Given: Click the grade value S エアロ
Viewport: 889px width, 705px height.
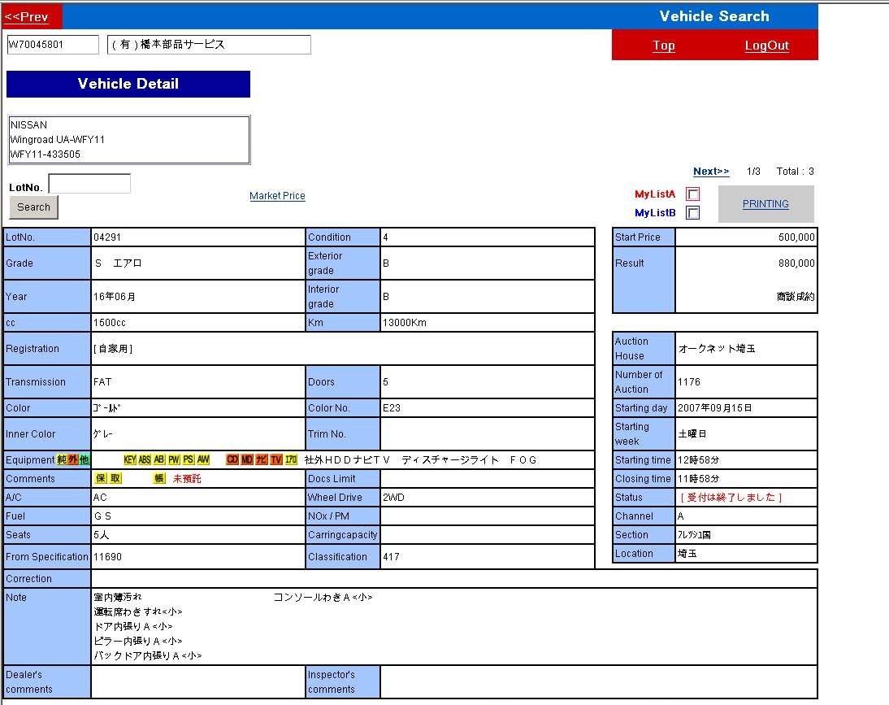Looking at the screenshot, I should pos(119,263).
